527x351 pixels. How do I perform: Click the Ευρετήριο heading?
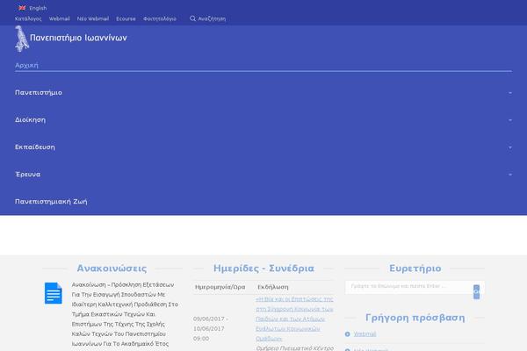click(x=415, y=269)
